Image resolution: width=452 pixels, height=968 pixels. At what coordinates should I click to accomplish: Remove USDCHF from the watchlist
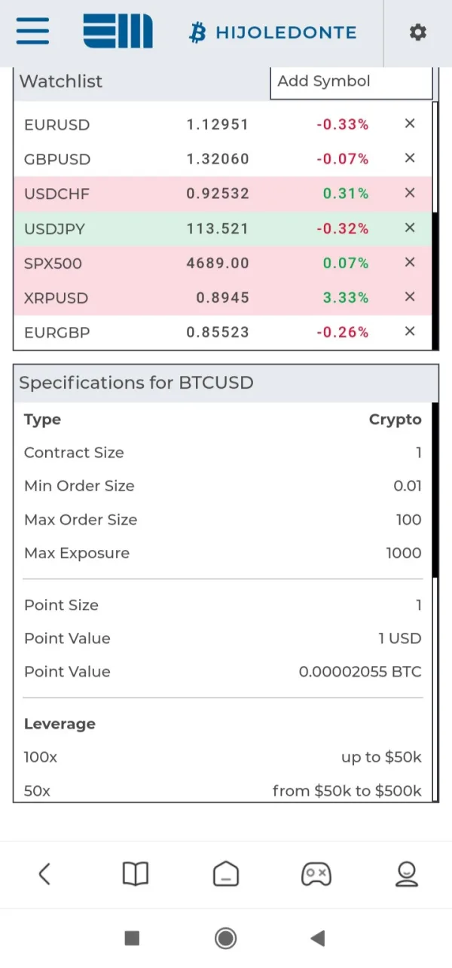[x=410, y=193]
